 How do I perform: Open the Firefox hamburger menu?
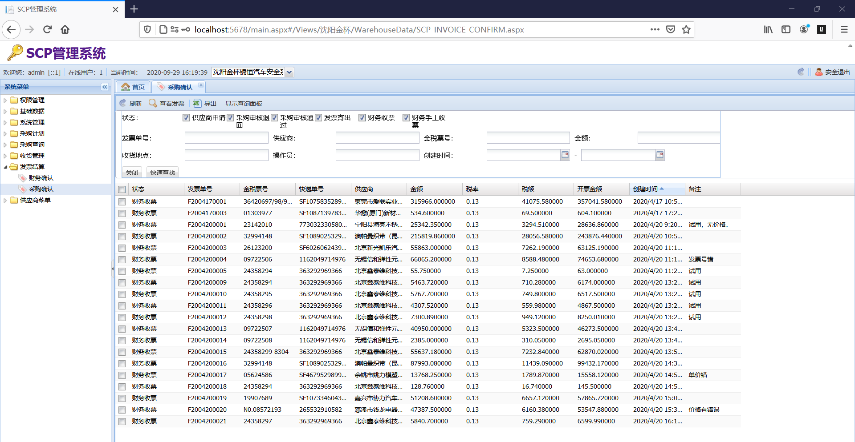(x=844, y=29)
